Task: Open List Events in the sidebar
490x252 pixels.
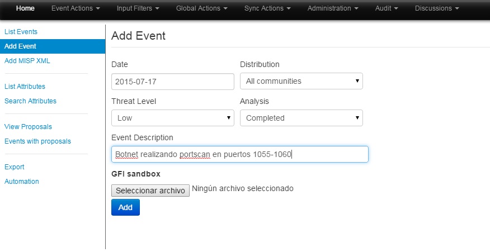Action: pos(21,32)
